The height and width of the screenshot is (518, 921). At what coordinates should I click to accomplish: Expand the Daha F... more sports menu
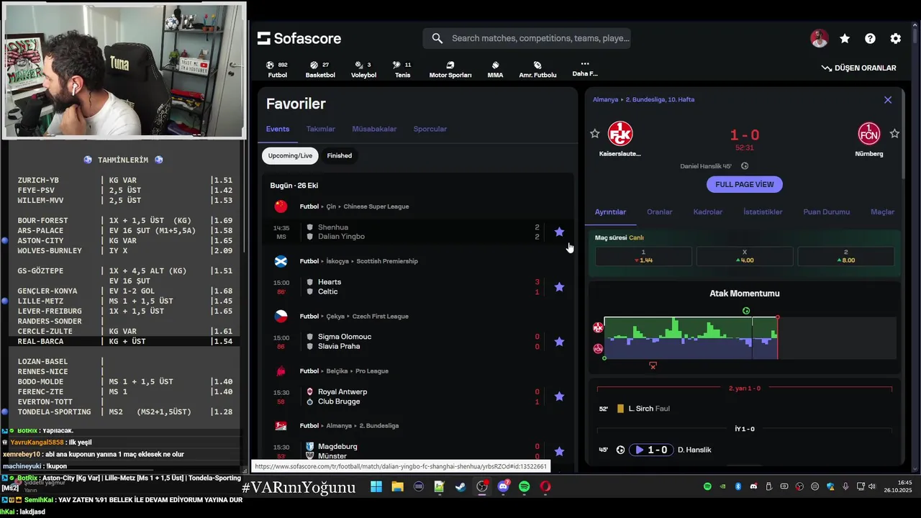[x=584, y=68]
